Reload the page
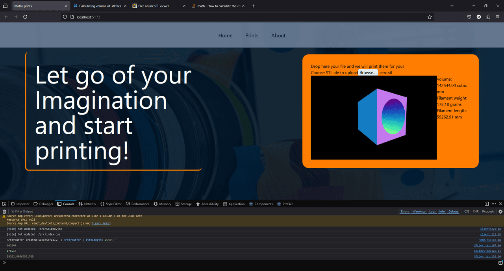Screen dimensions: 504x271 [x=25, y=17]
